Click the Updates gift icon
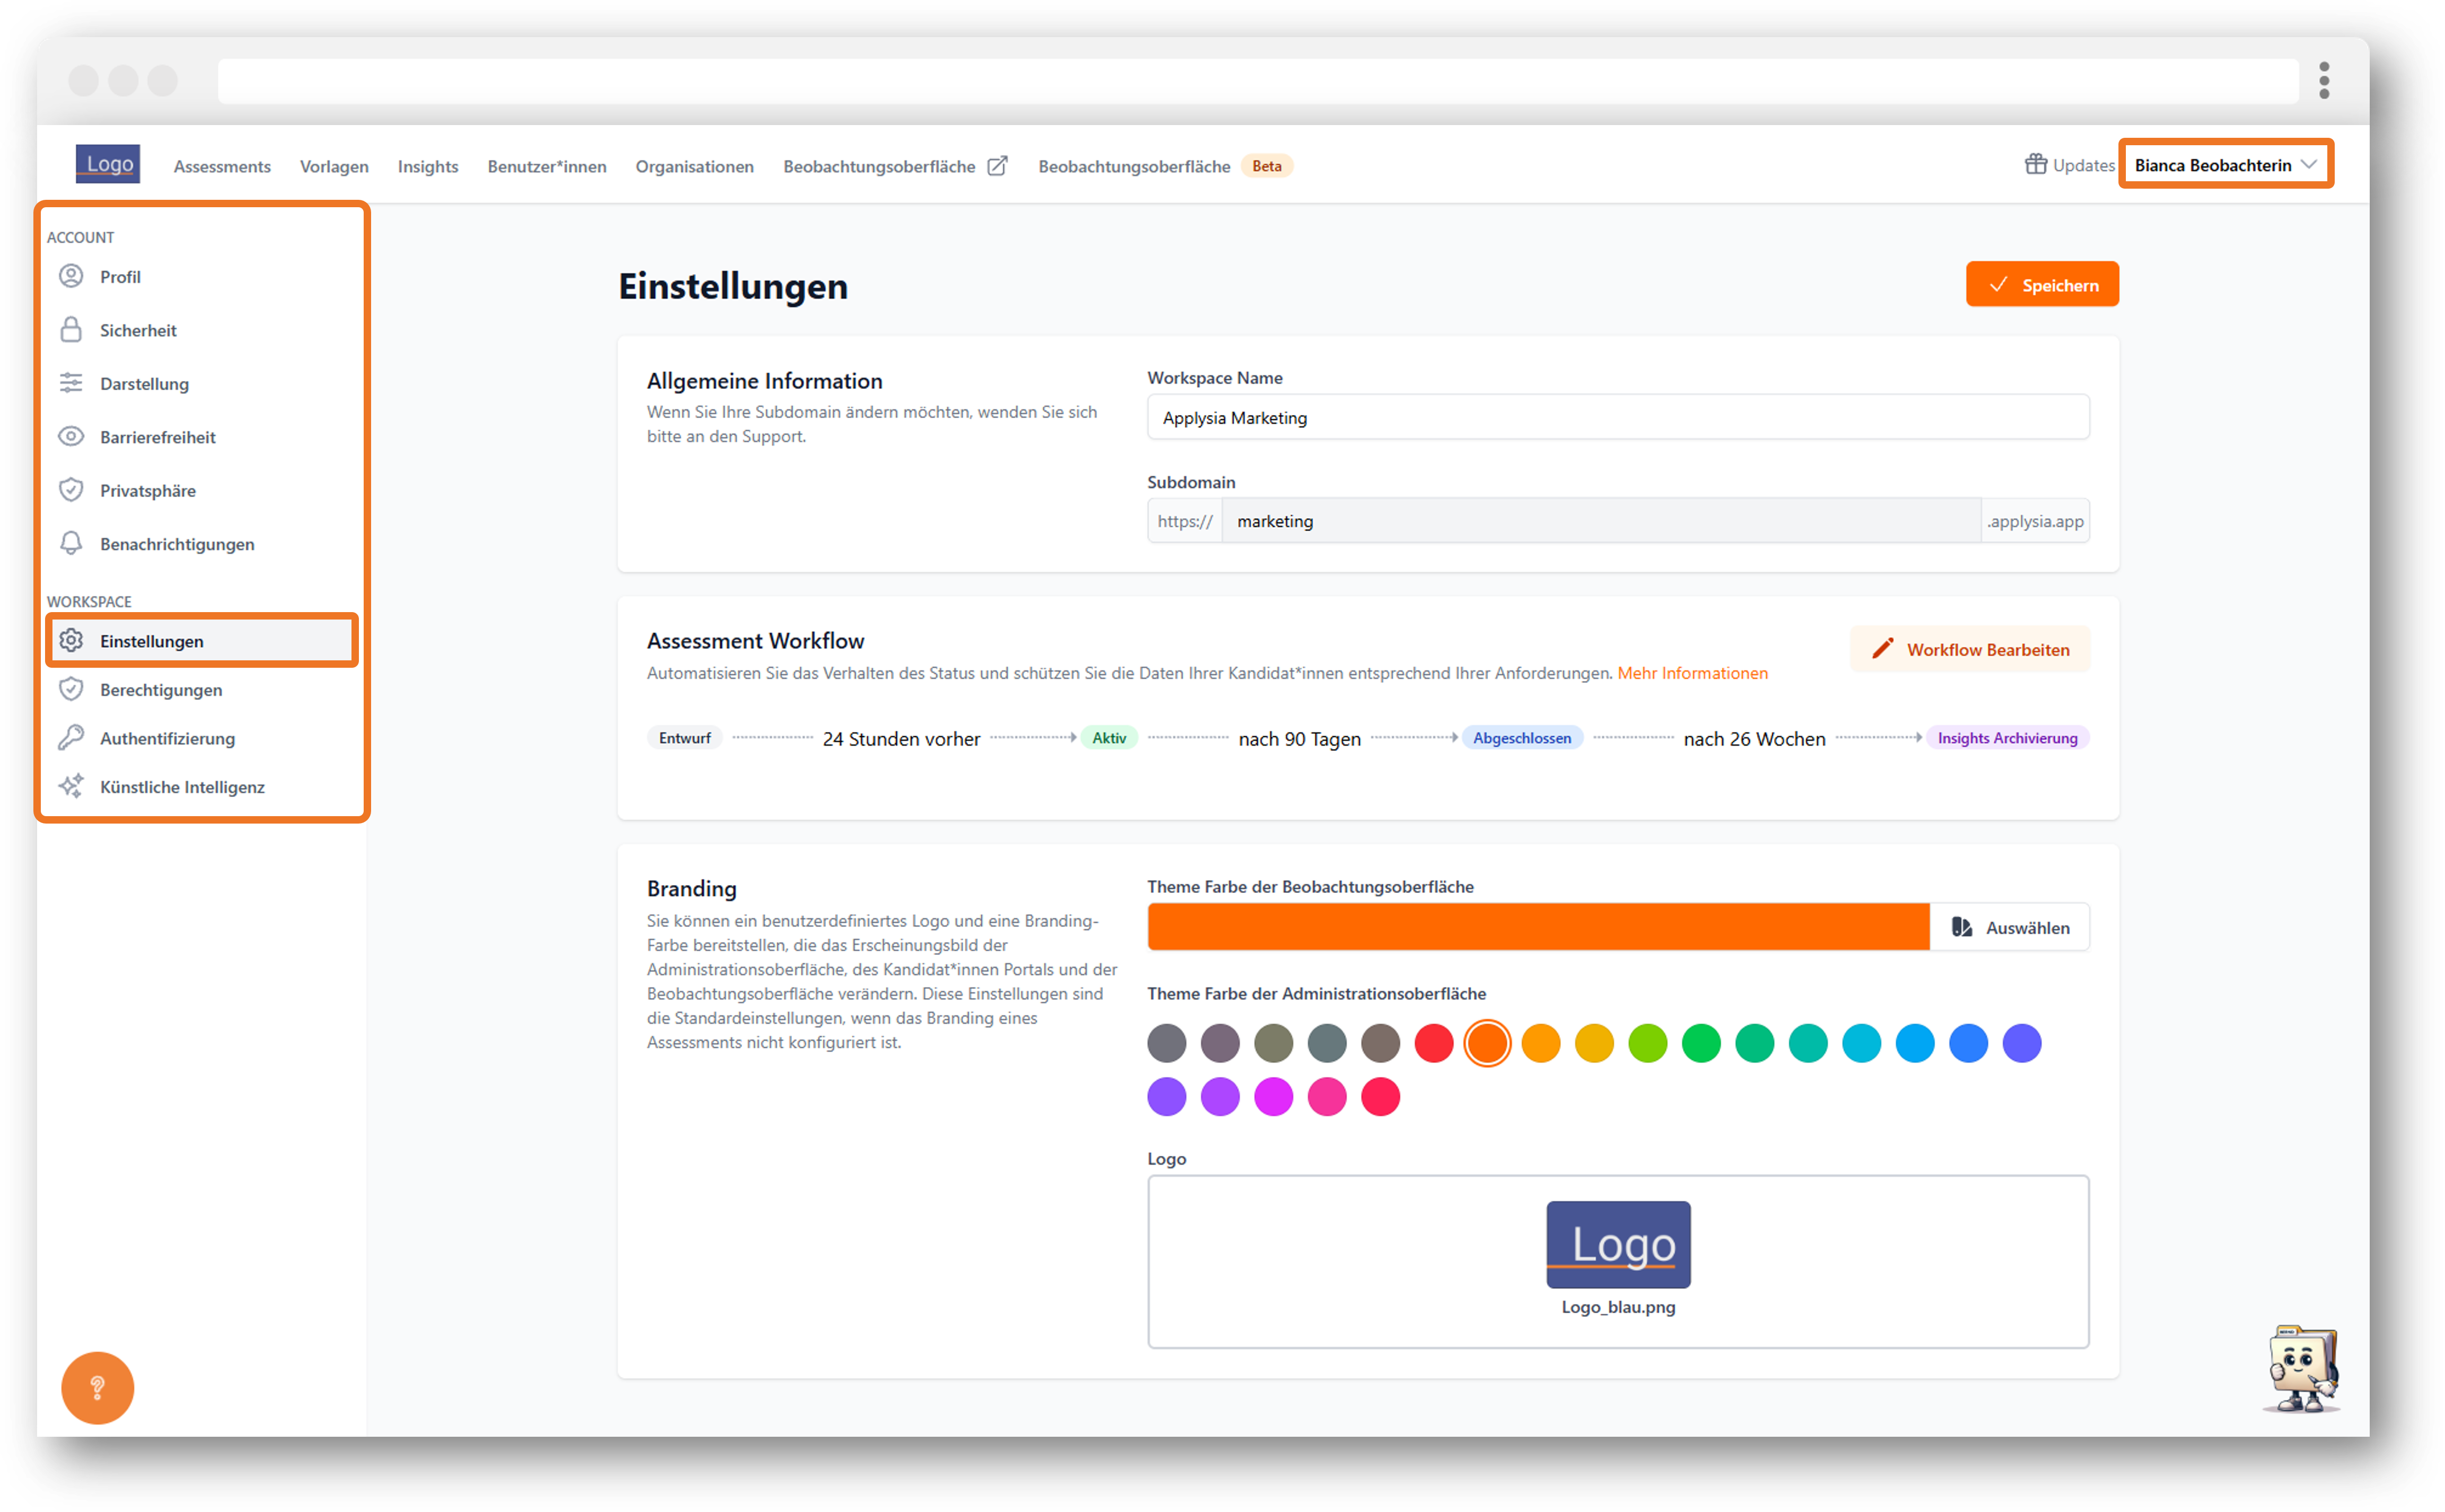This screenshot has height=1512, width=2445. click(x=2036, y=164)
